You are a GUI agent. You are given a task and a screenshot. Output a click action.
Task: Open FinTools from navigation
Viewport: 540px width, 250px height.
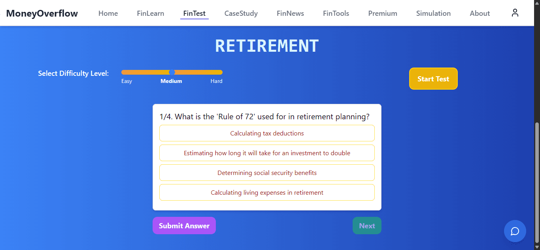[x=336, y=13]
